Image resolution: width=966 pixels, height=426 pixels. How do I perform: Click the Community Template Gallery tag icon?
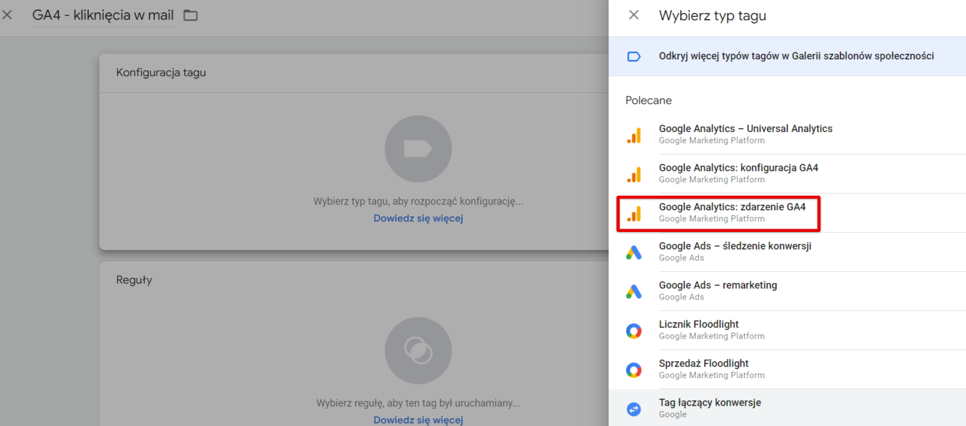tap(634, 56)
